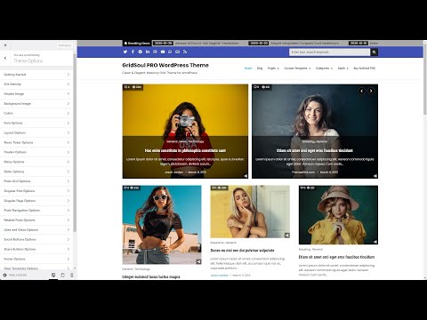
Task: Click GridSoul PRO WordPress Theme site title
Action: click(x=165, y=65)
